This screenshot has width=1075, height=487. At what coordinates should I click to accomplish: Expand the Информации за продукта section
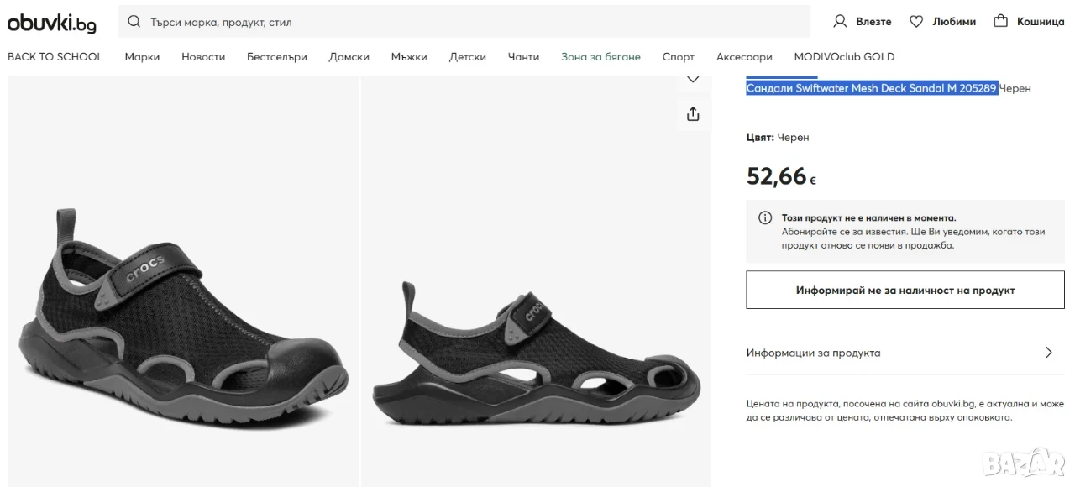click(905, 353)
